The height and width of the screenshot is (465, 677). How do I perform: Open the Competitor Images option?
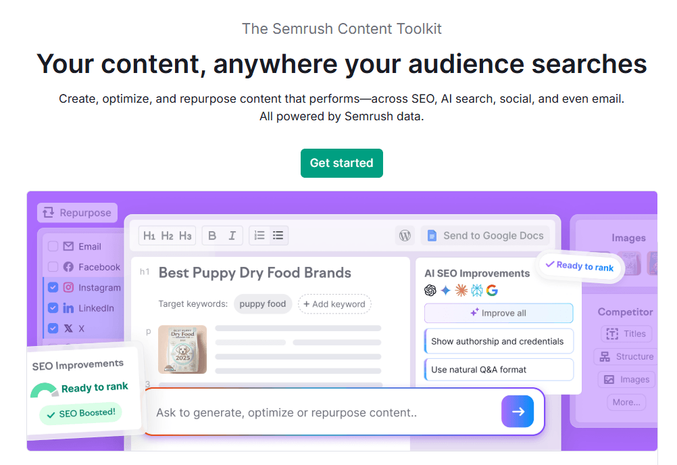(x=626, y=380)
